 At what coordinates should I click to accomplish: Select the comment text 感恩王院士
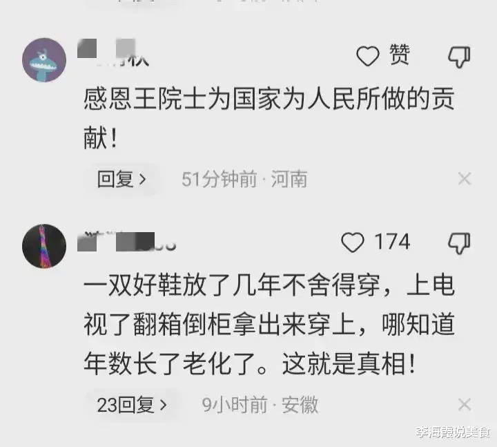pyautogui.click(x=269, y=118)
